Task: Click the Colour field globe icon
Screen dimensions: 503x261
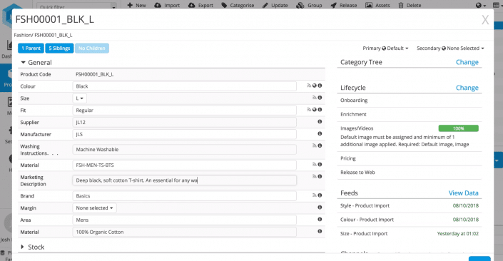Action: 315,86
